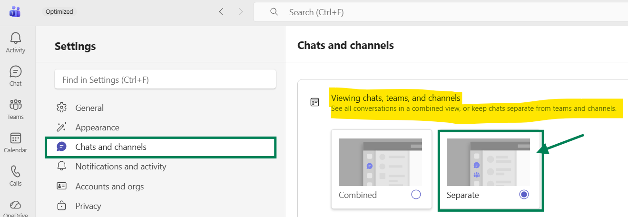628x217 pixels.
Task: Click the Settings heading
Action: (75, 46)
